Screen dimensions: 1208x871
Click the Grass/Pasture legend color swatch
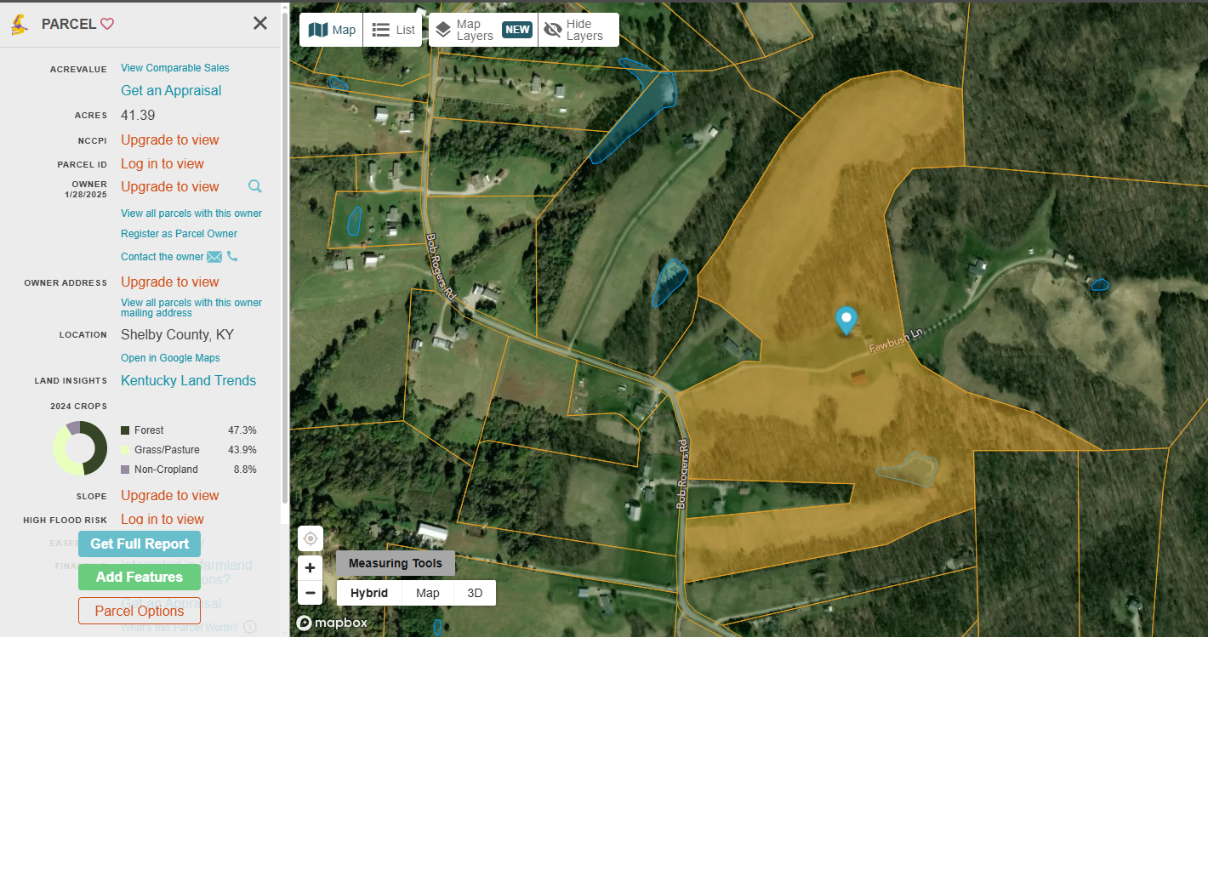pyautogui.click(x=125, y=450)
